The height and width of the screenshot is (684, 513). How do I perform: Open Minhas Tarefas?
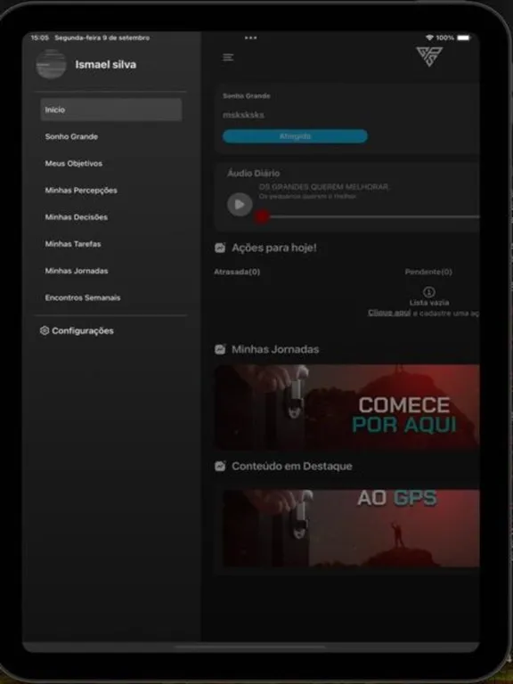(x=73, y=244)
